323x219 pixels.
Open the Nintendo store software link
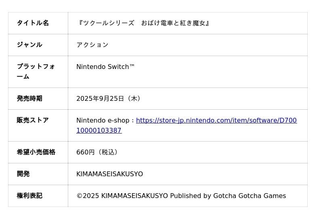216,120
